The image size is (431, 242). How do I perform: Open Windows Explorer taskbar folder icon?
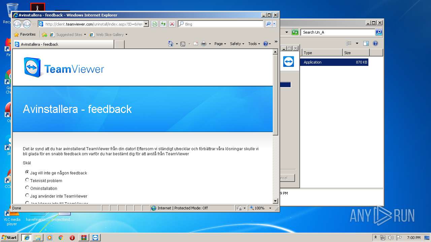pyautogui.click(x=38, y=237)
